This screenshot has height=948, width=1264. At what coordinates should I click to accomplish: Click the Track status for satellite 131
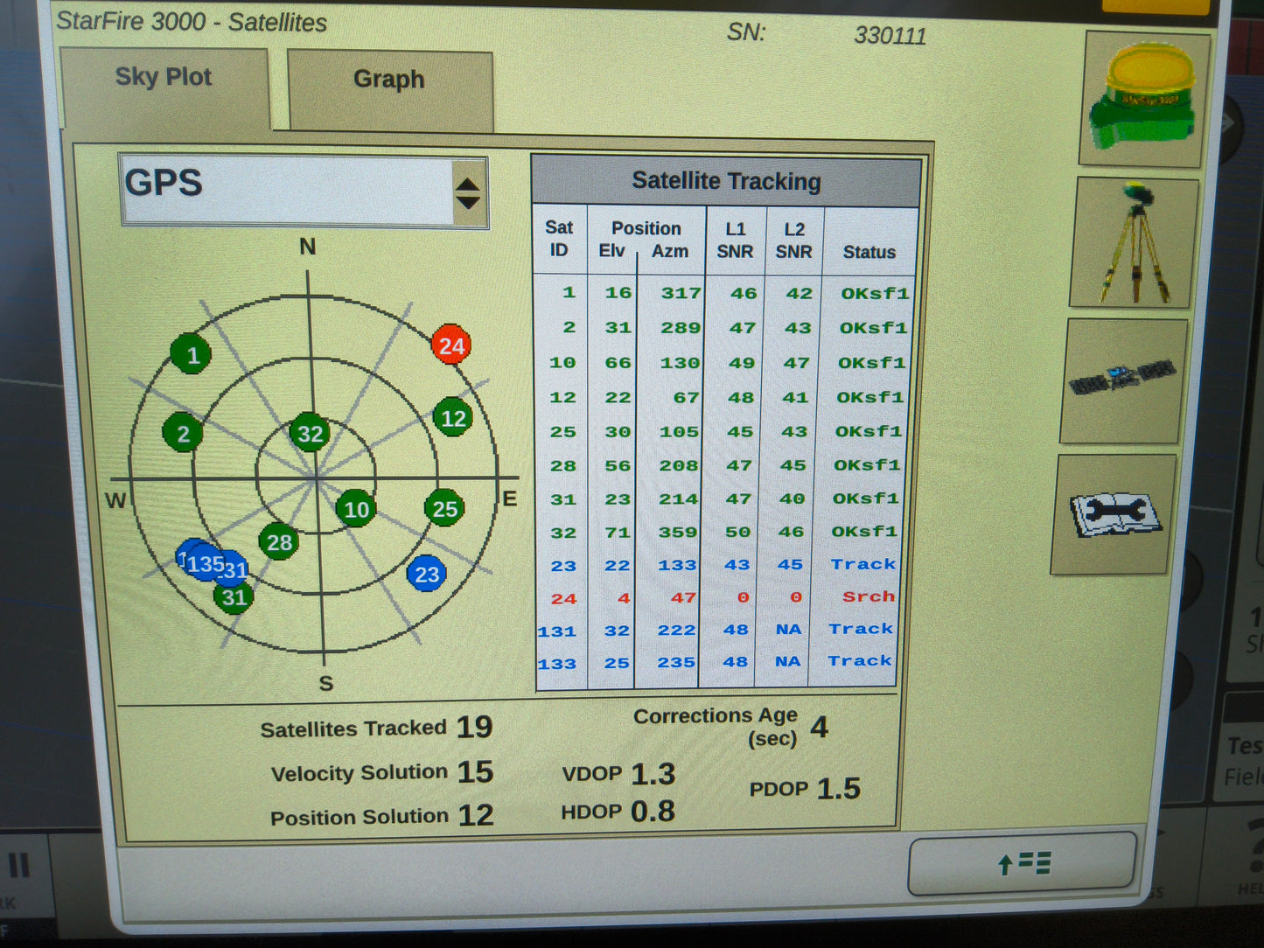(861, 628)
